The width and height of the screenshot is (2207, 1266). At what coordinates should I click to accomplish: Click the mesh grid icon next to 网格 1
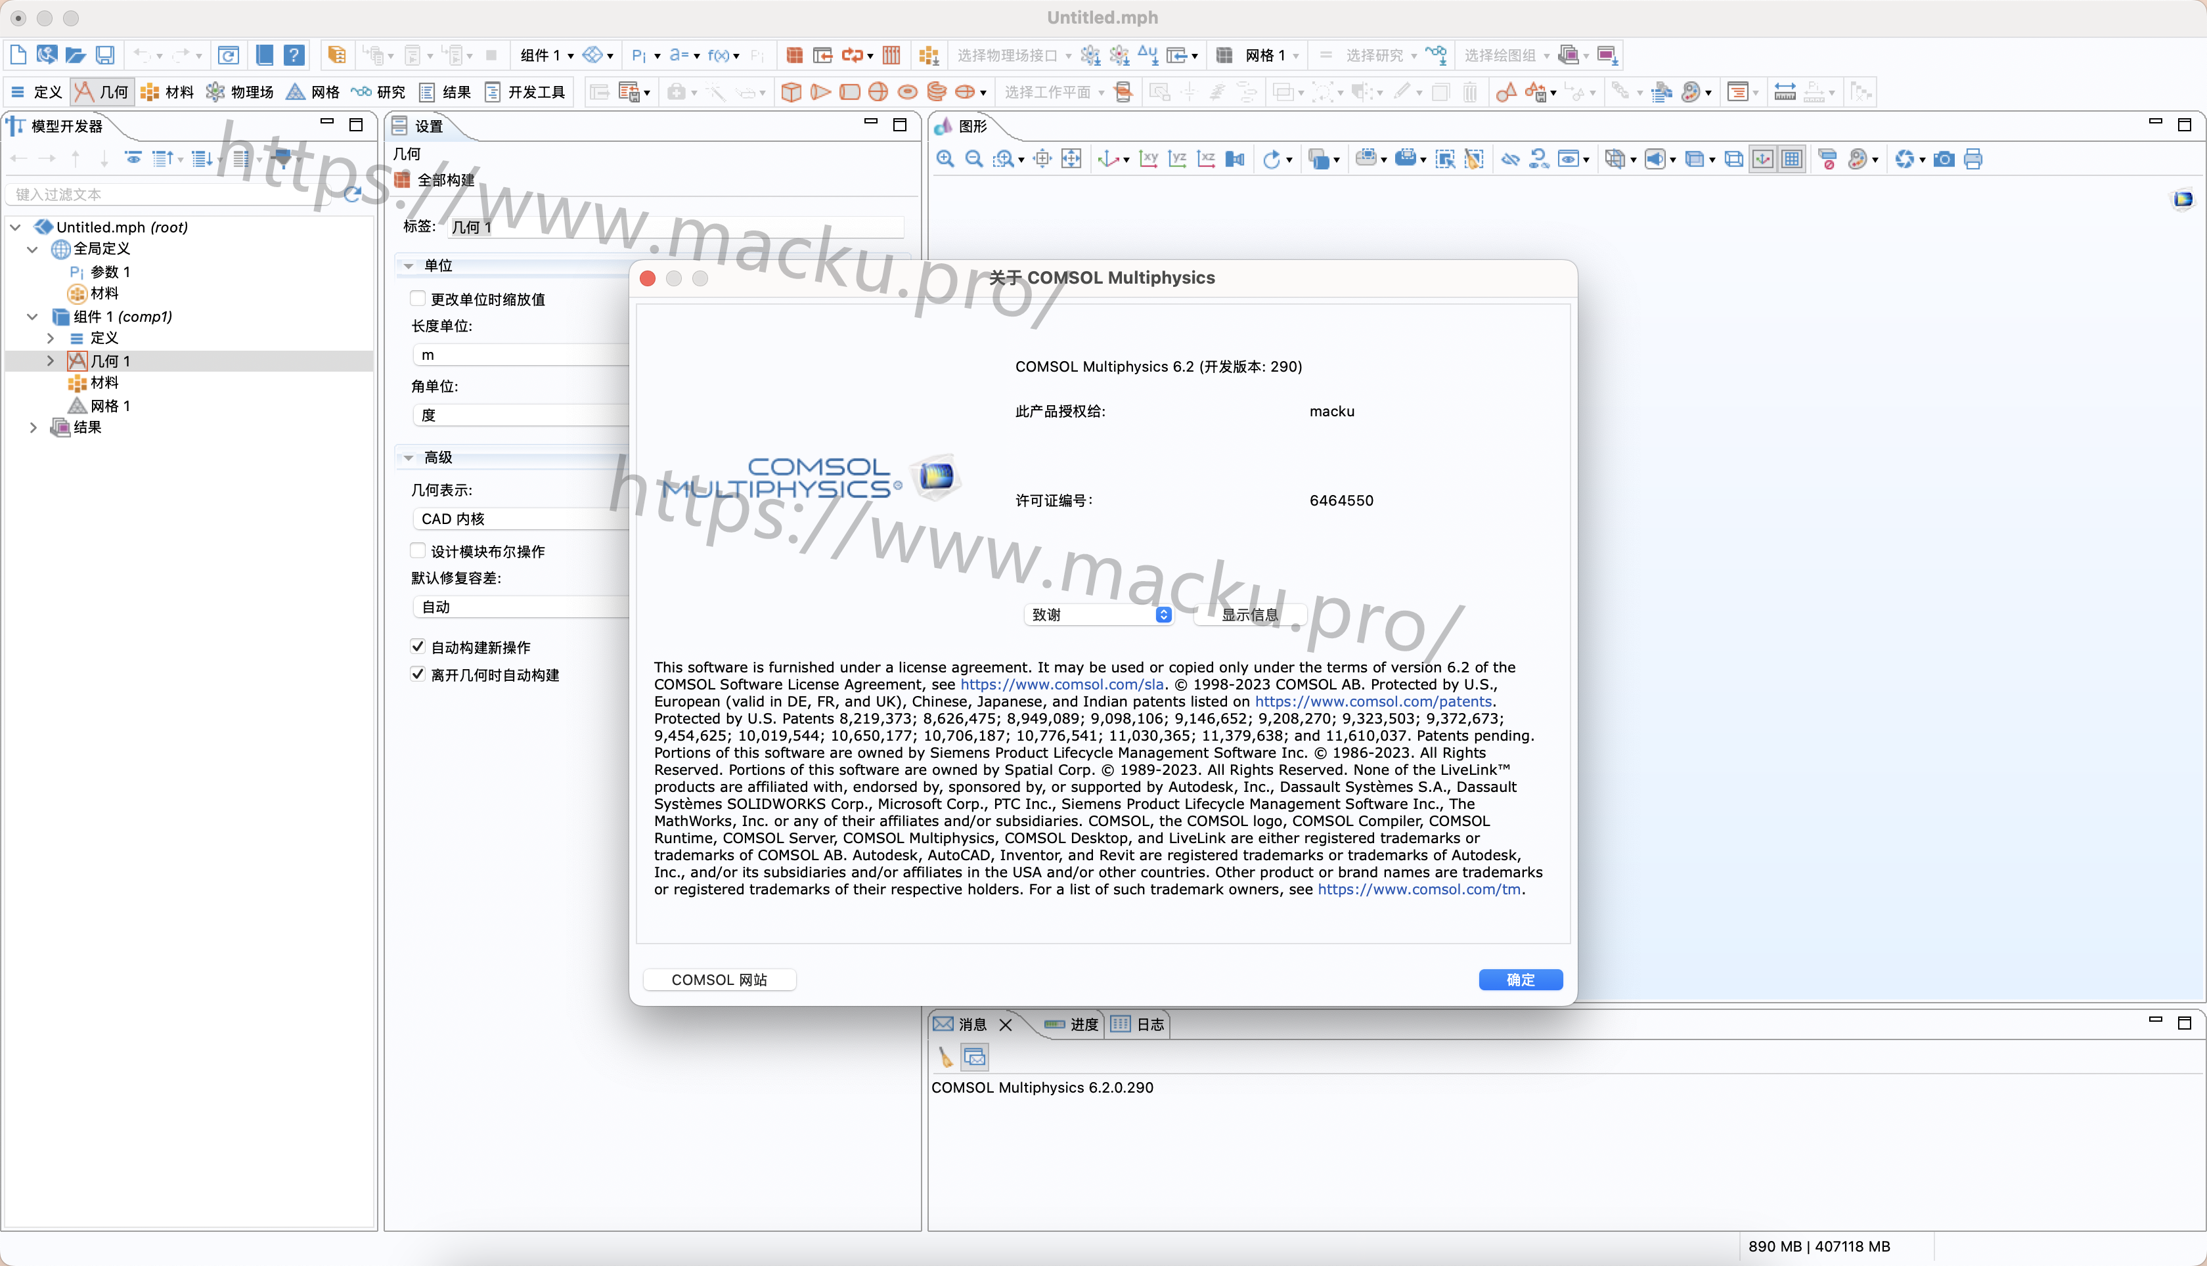click(1224, 55)
